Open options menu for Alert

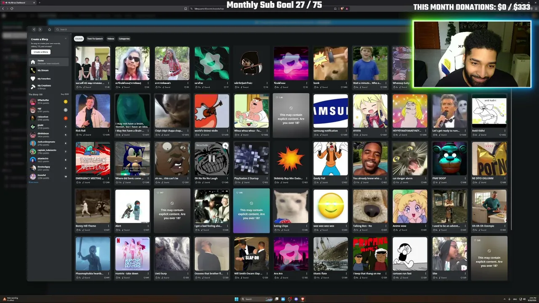pos(148,226)
